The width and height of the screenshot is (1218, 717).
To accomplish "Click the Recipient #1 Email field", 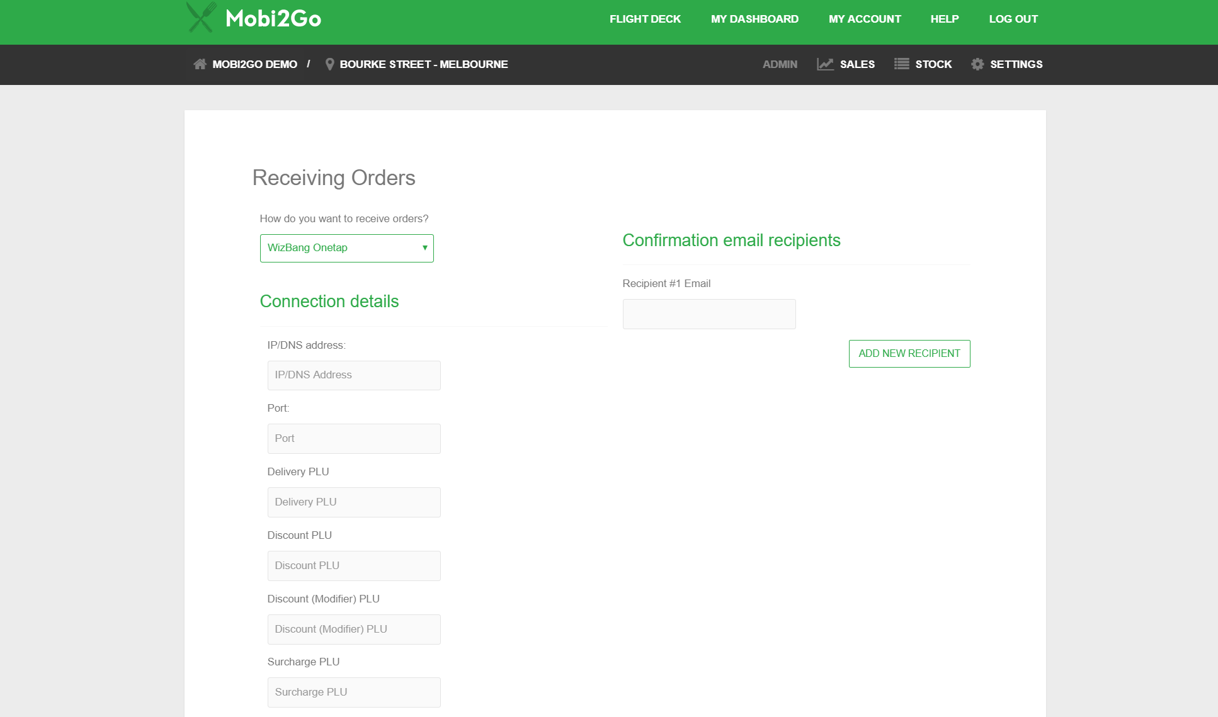I will click(x=709, y=314).
